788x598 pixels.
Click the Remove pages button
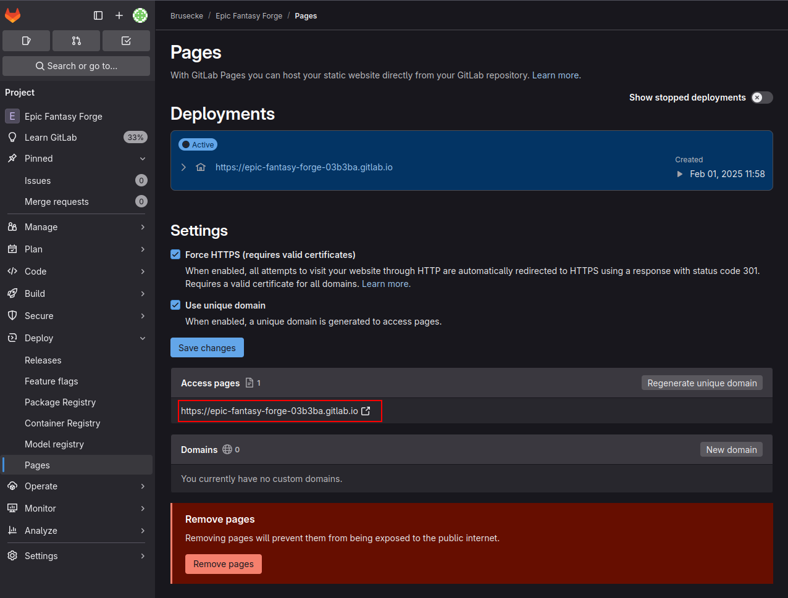[224, 564]
